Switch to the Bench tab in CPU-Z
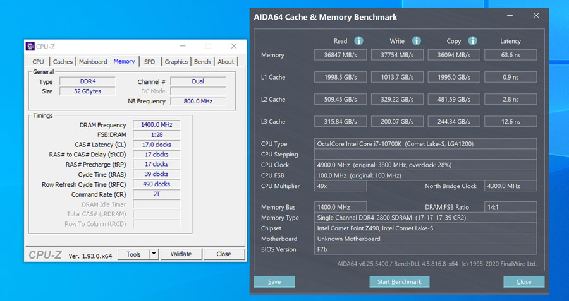 [202, 62]
